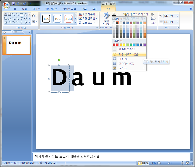
Task: Open the Undo history dropdown arrow
Action: (21, 3)
